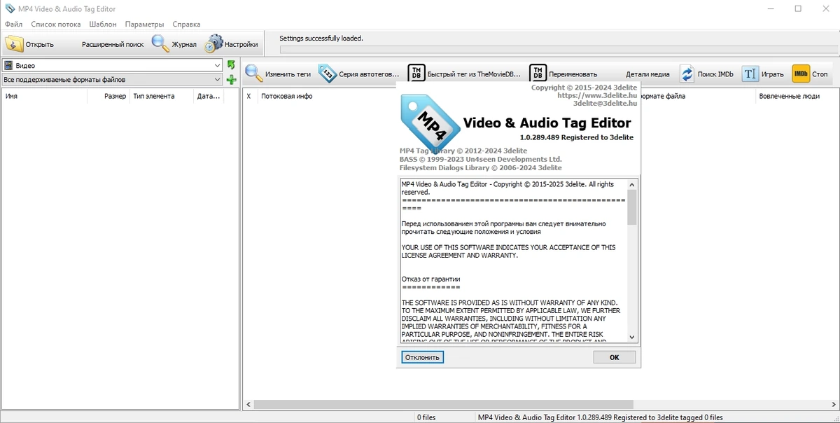Click the T icon beside Играть
840x423 pixels.
tap(750, 74)
